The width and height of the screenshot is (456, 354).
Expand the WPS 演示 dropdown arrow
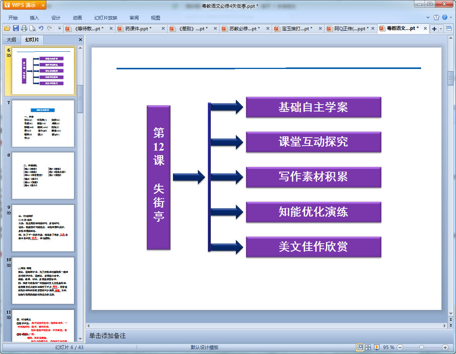tap(43, 5)
